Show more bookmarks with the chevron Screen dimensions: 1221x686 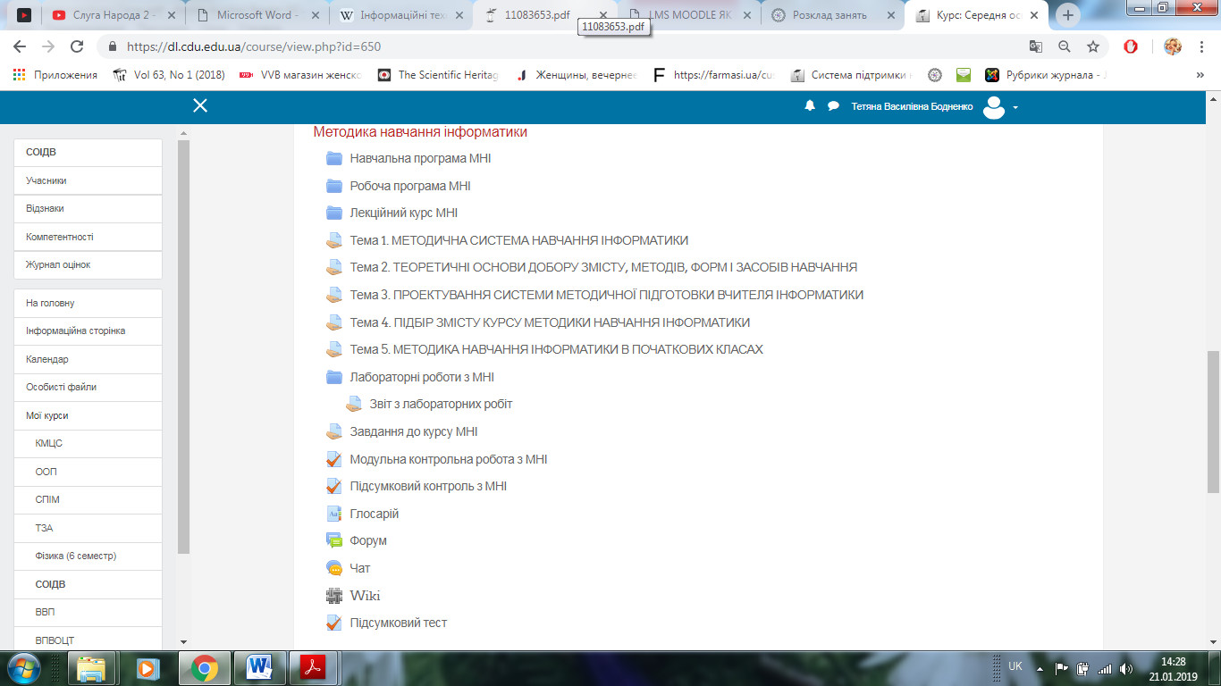coord(1200,75)
